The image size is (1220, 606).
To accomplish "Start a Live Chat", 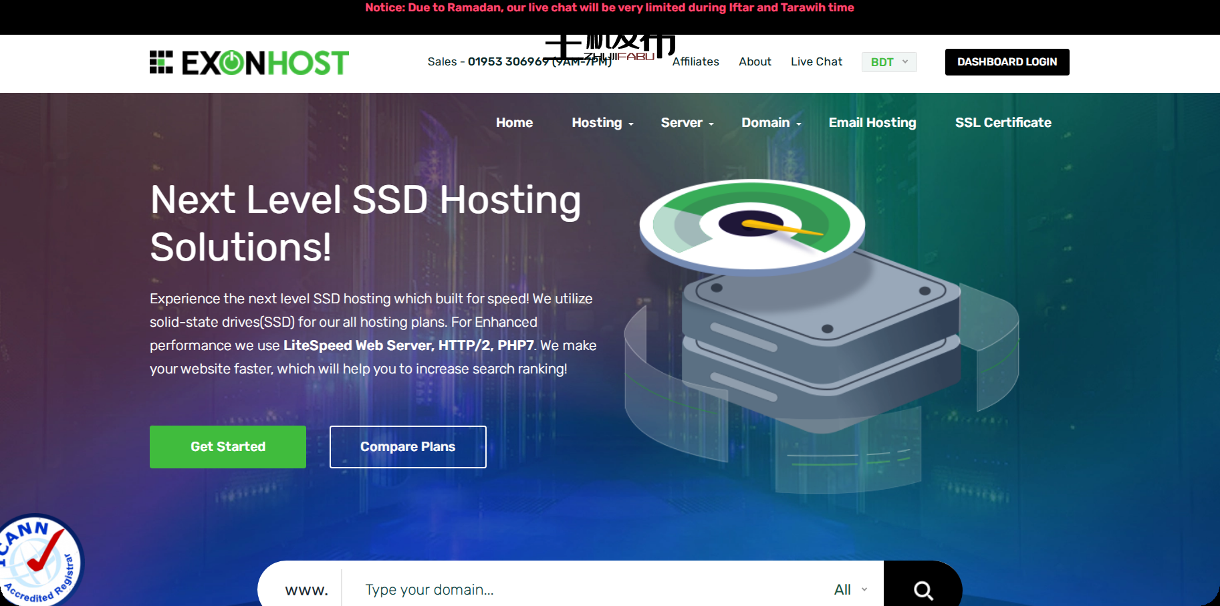I will [816, 61].
